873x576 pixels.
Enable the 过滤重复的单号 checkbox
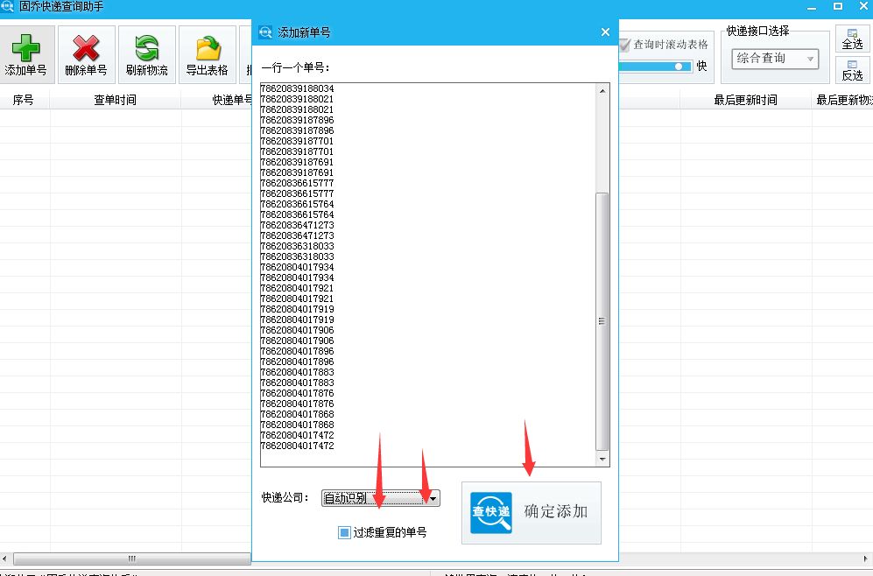point(343,531)
